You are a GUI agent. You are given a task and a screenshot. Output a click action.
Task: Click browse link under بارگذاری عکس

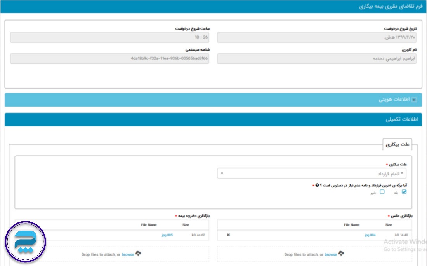tap(330, 254)
